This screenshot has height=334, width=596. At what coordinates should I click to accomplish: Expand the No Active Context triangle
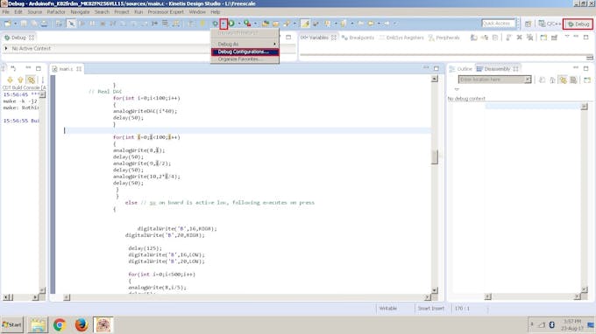(x=6, y=48)
